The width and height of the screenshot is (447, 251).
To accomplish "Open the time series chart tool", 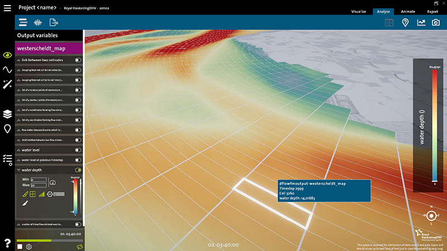I will [421, 22].
